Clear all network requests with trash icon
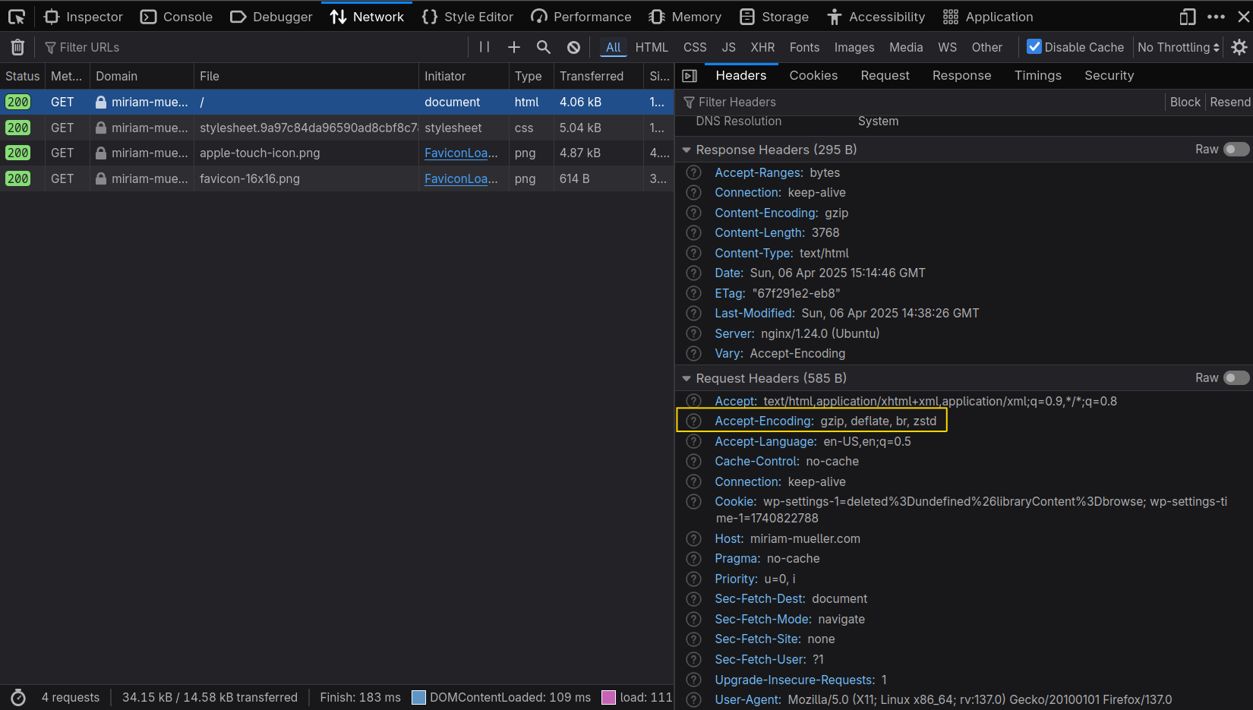Image resolution: width=1253 pixels, height=710 pixels. click(17, 47)
